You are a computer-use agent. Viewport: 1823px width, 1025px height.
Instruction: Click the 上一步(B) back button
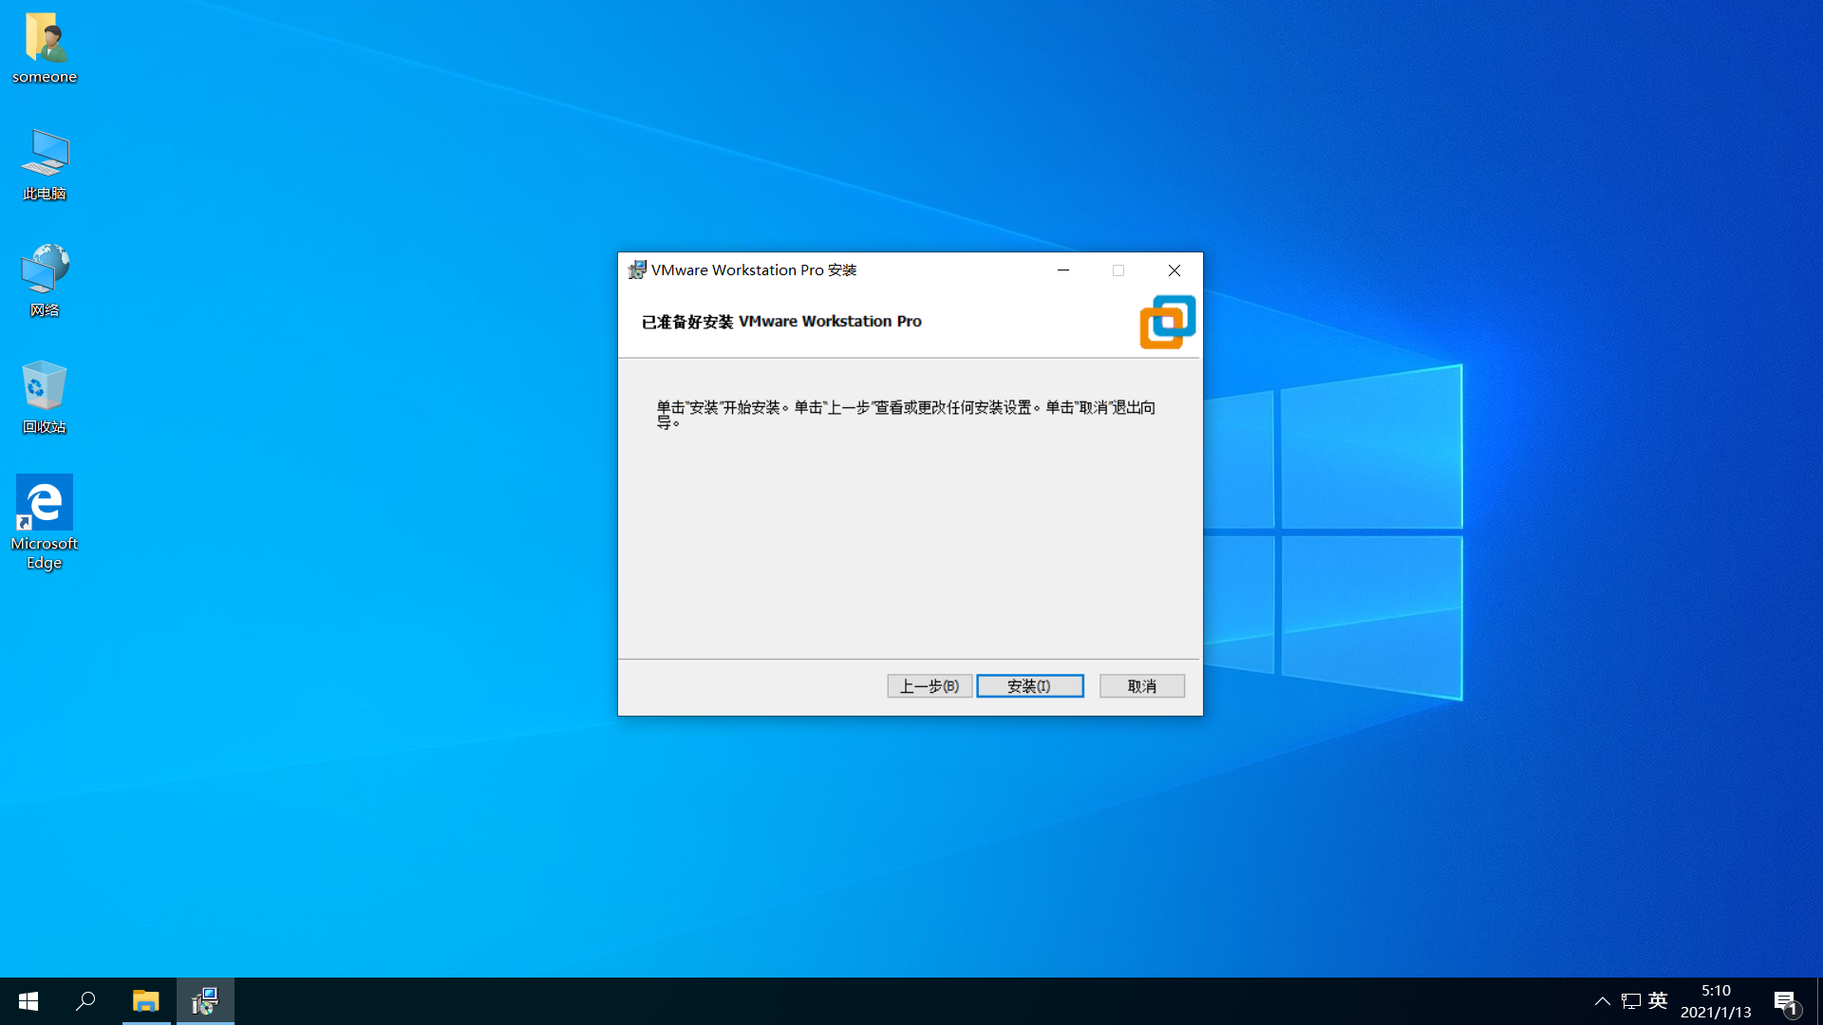pyautogui.click(x=929, y=685)
